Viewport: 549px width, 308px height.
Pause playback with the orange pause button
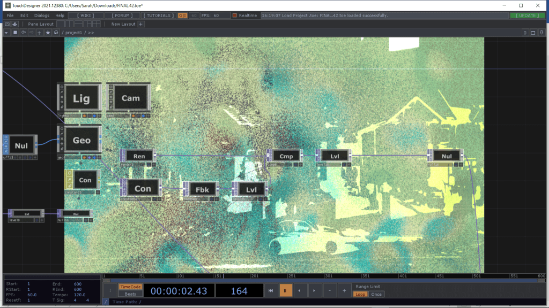click(285, 290)
